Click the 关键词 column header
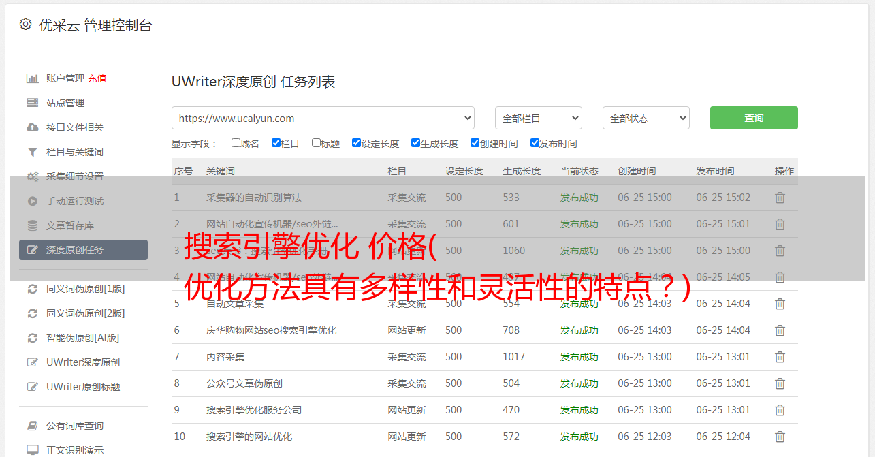This screenshot has width=875, height=457. coord(221,171)
